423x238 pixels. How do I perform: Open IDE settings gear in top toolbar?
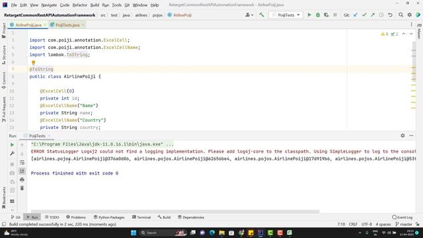tap(410, 15)
